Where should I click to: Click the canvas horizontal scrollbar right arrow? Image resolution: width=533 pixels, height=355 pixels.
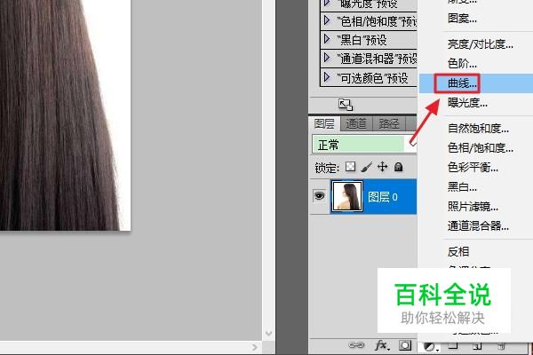pyautogui.click(x=254, y=347)
